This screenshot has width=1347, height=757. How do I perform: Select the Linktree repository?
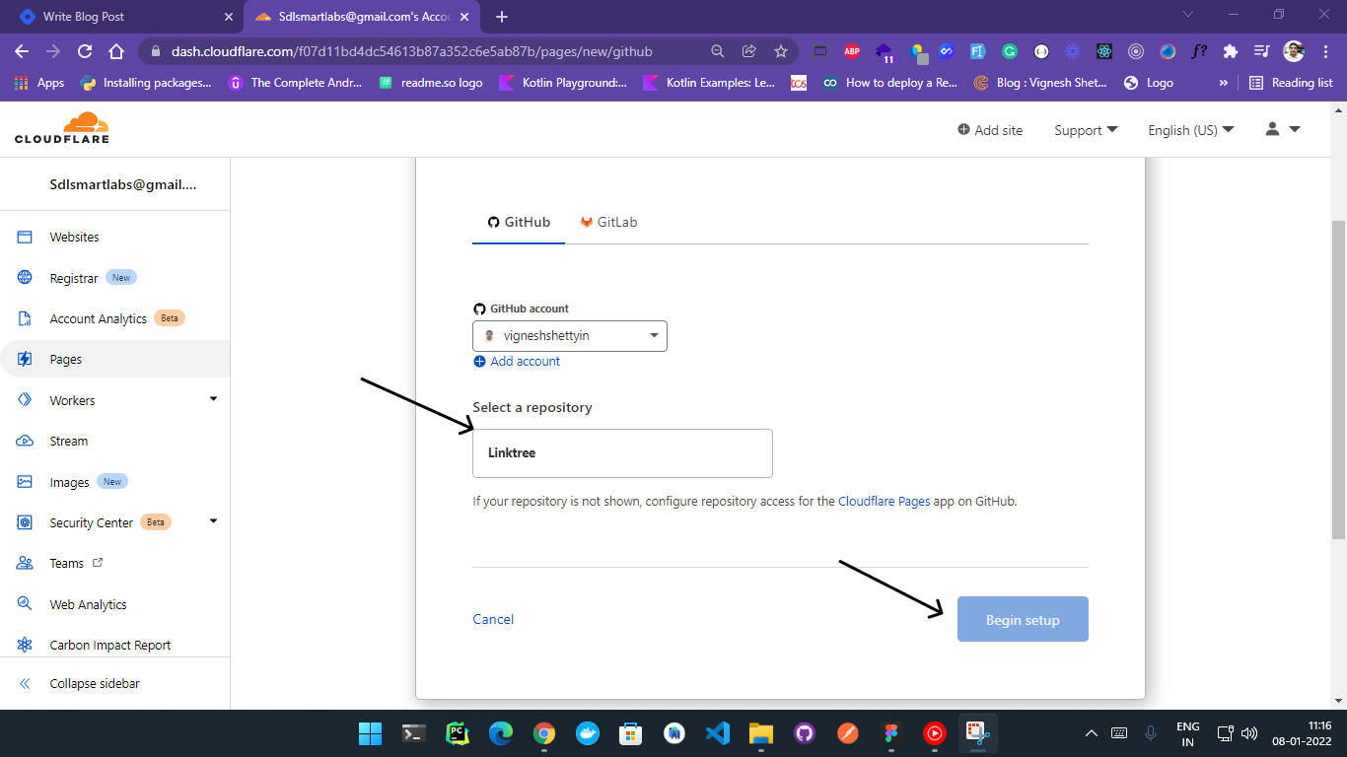coord(622,453)
